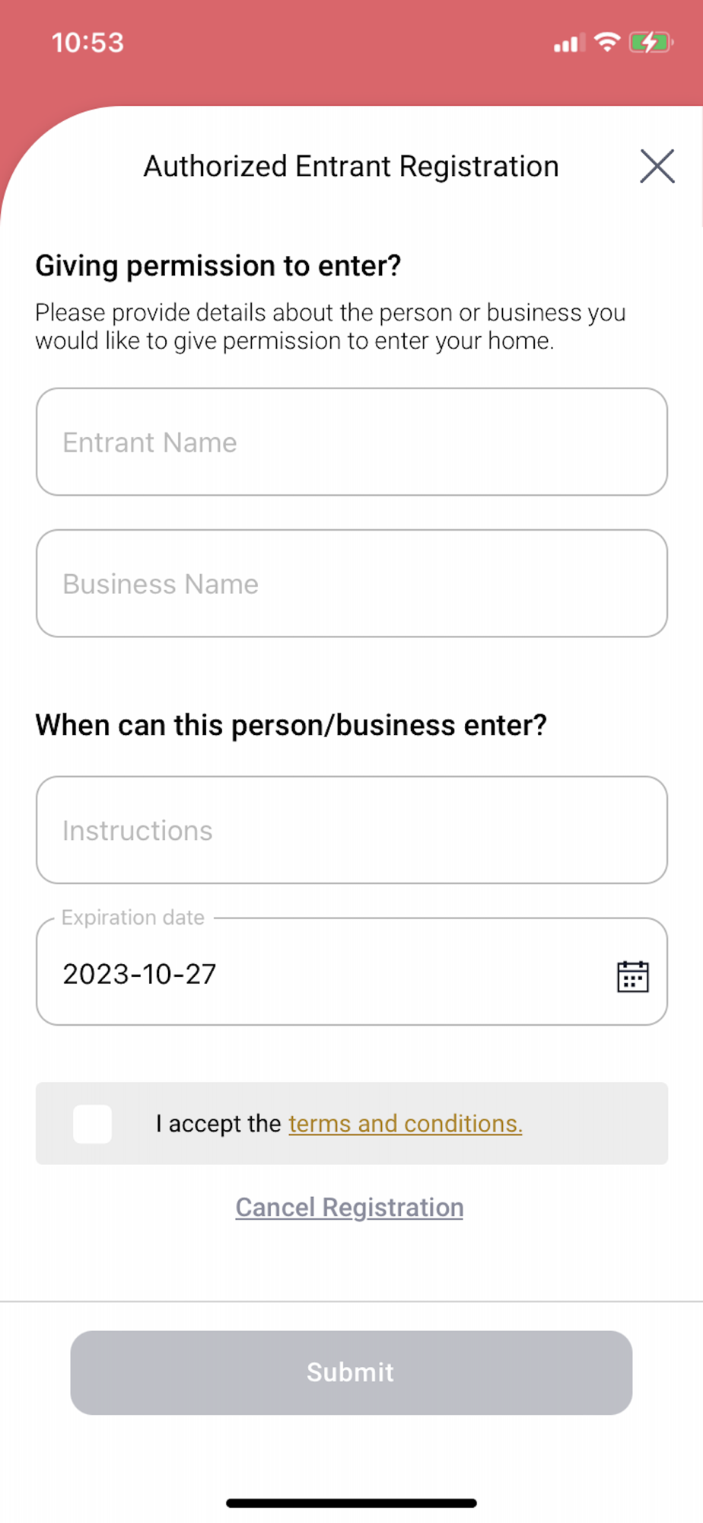Click the Authorized Entrant Registration title

[351, 167]
